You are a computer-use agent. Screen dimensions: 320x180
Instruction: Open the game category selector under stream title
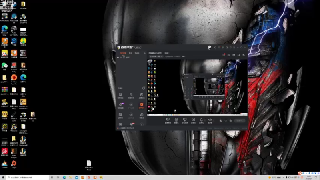point(156,56)
